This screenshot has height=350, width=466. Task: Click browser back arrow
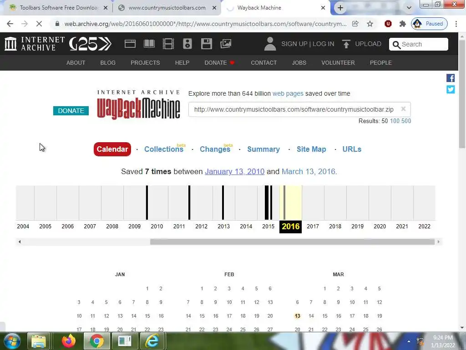pos(10,24)
